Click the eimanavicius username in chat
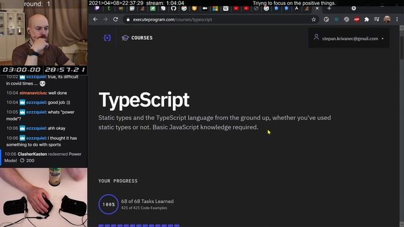Viewport: 404px width, 227px height. point(33,93)
